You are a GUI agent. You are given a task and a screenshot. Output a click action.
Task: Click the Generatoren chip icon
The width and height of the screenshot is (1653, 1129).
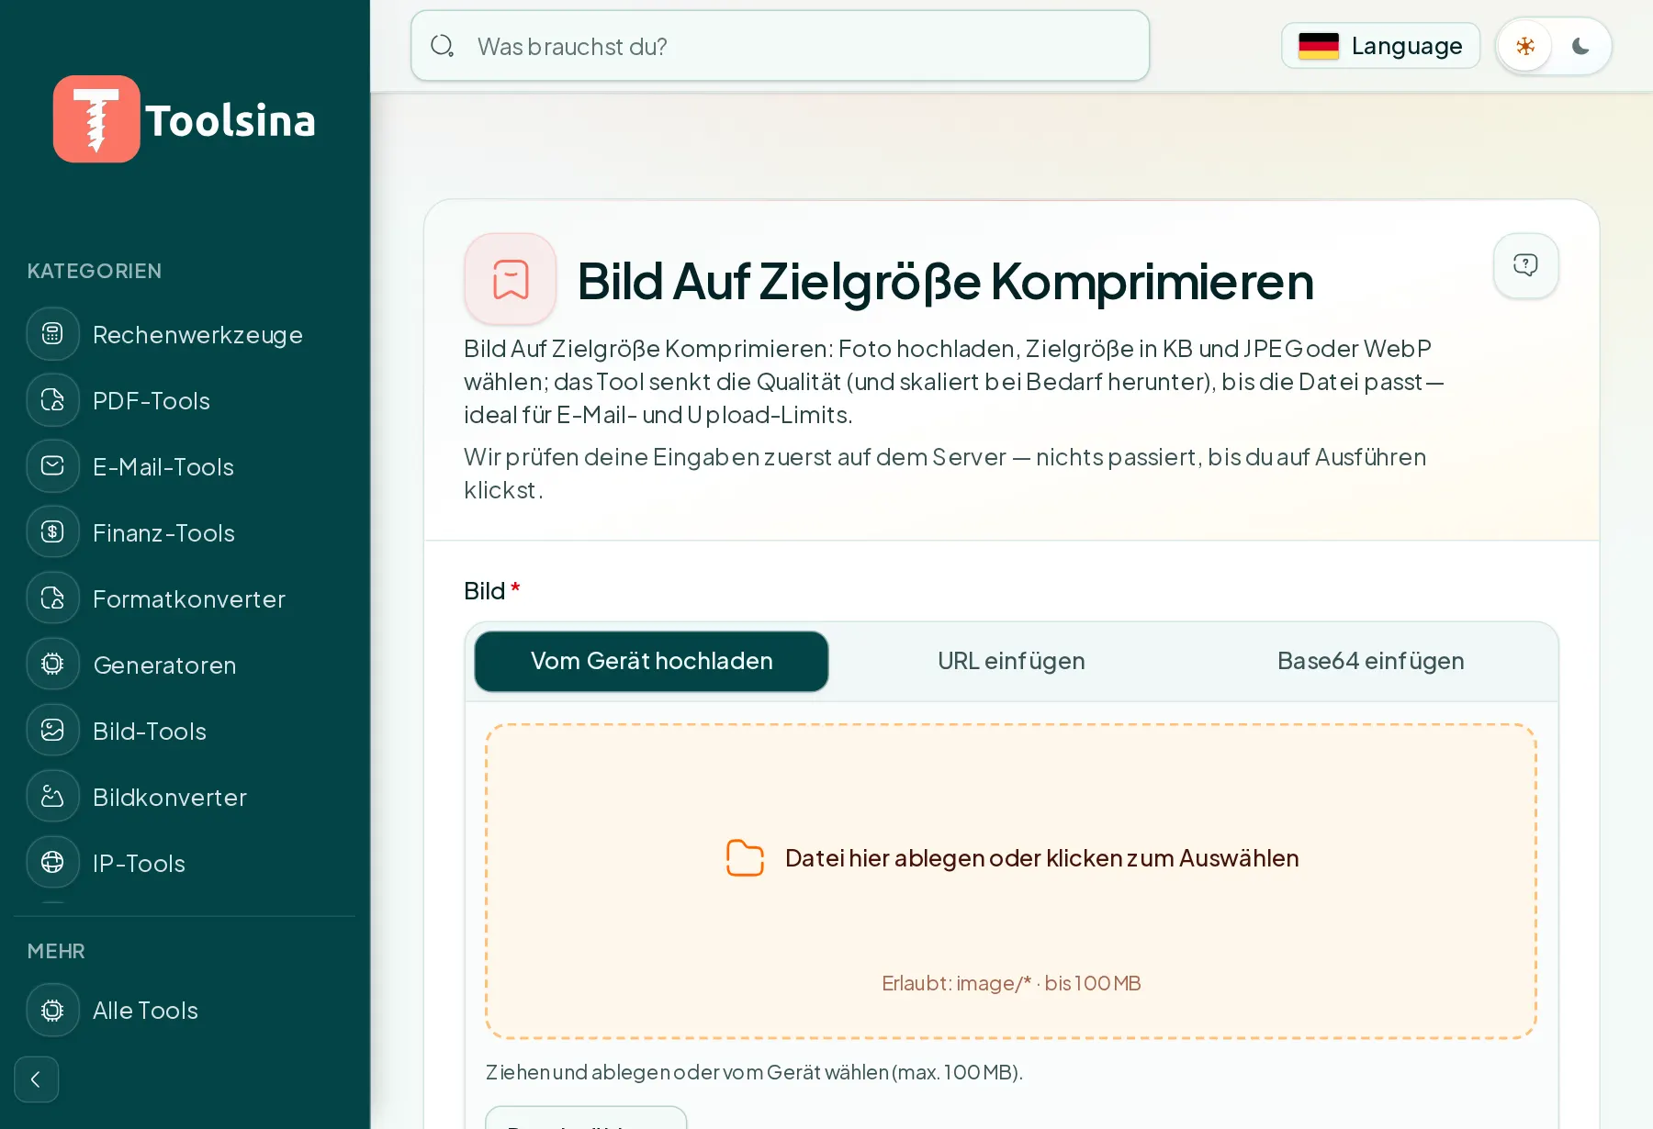click(x=53, y=665)
